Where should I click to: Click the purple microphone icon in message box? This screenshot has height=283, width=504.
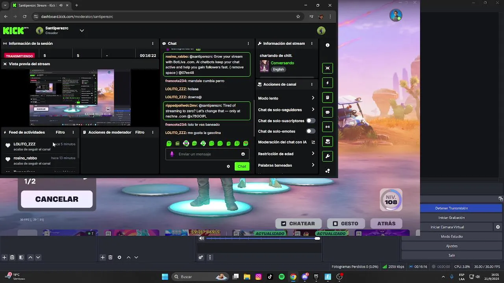(x=172, y=154)
